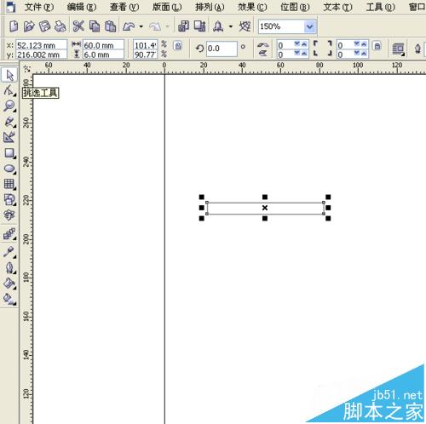Viewport: 426px width, 424px height.
Task: Open the 工具(O) menu
Action: [380, 7]
